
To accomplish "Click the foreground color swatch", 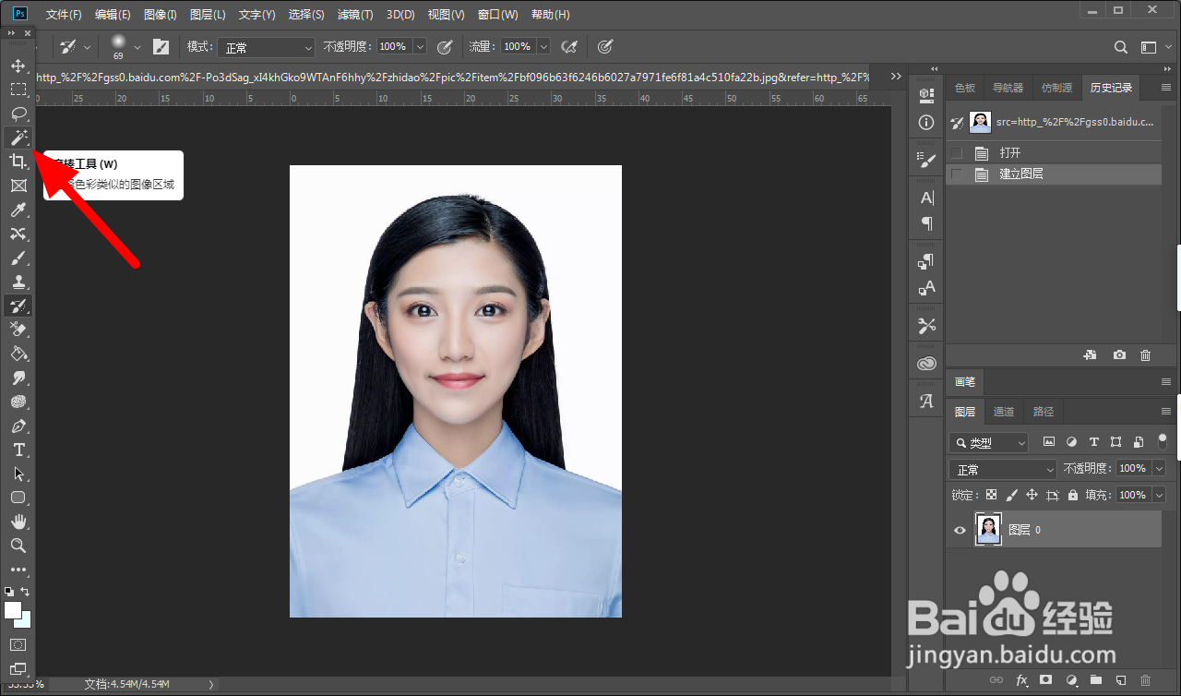I will (13, 610).
